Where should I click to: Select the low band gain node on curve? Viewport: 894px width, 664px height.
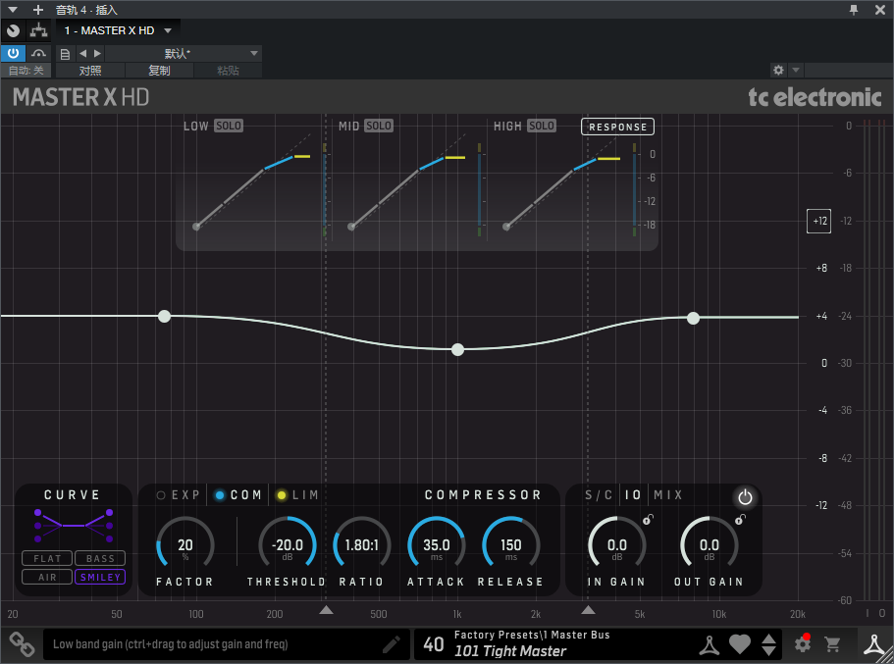[164, 316]
